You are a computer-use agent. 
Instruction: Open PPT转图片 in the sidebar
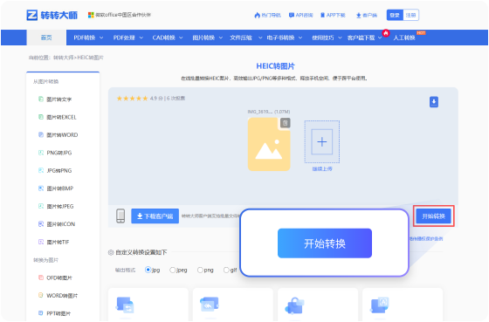[54, 313]
